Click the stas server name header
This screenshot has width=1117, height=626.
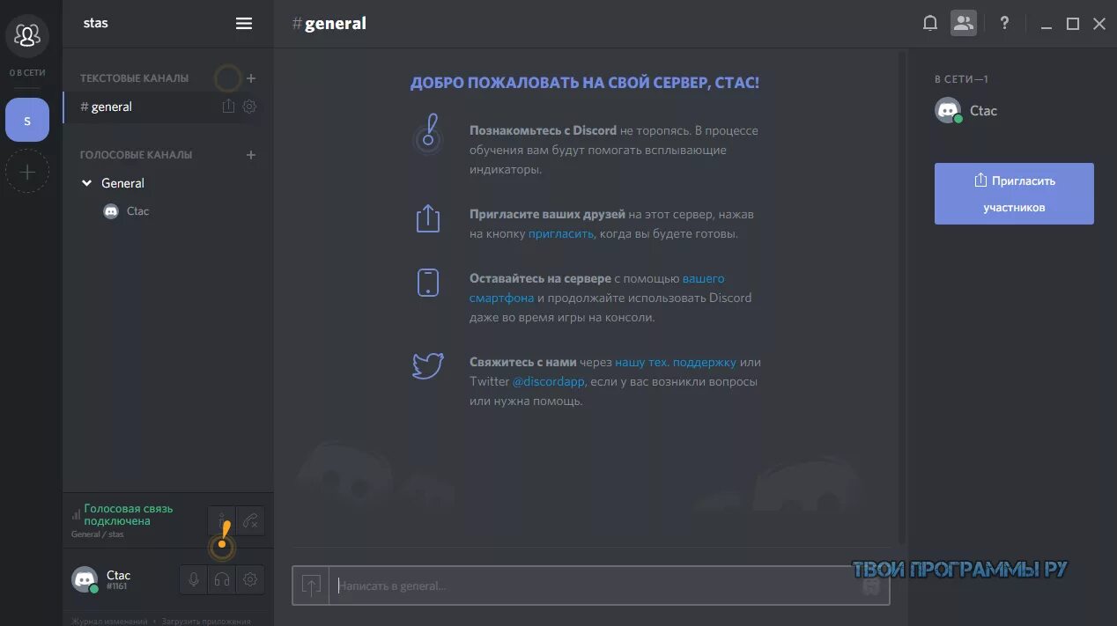tap(96, 23)
